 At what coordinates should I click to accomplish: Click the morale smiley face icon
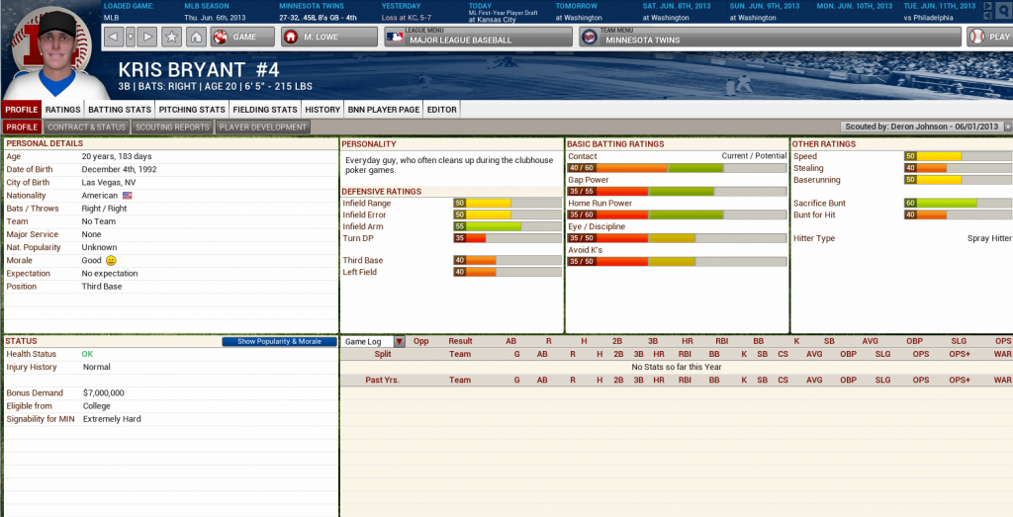(112, 260)
